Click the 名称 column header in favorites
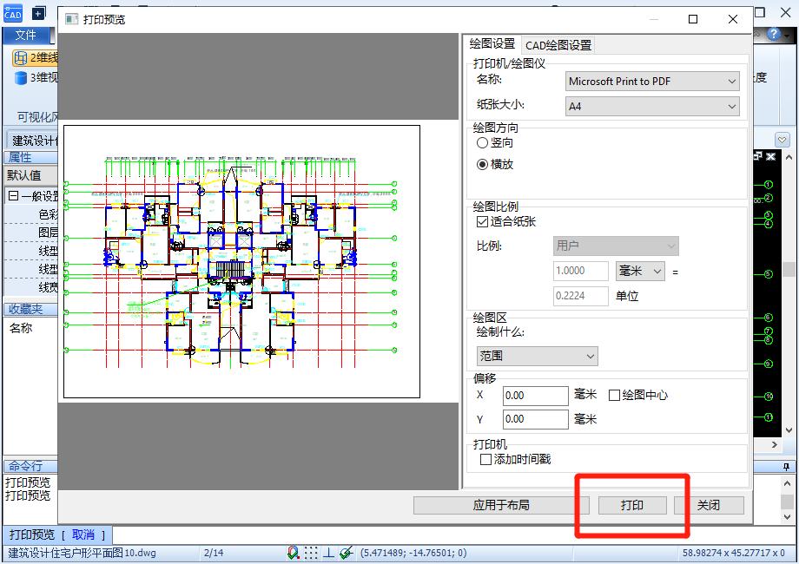 pos(21,328)
